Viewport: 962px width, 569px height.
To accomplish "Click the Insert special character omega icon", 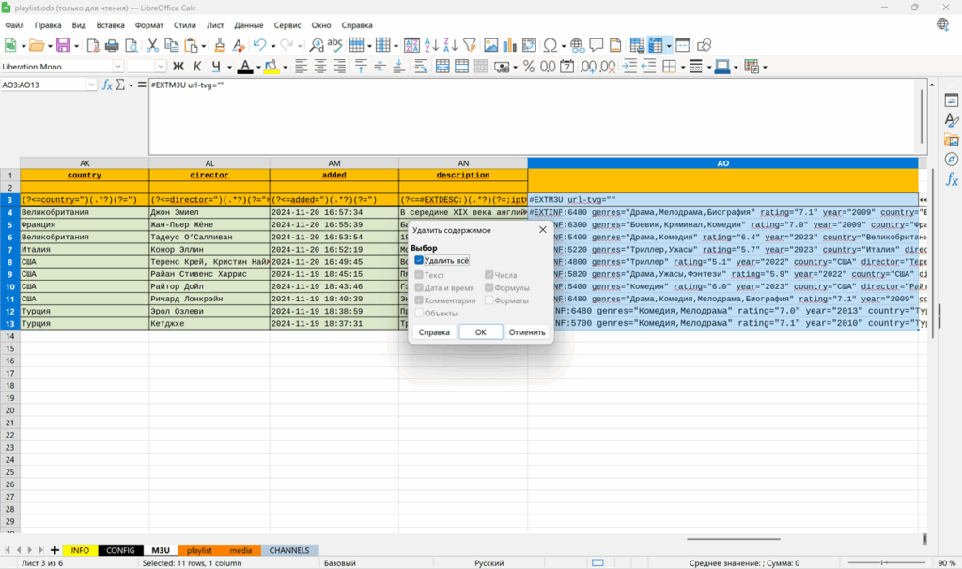I will [x=550, y=45].
